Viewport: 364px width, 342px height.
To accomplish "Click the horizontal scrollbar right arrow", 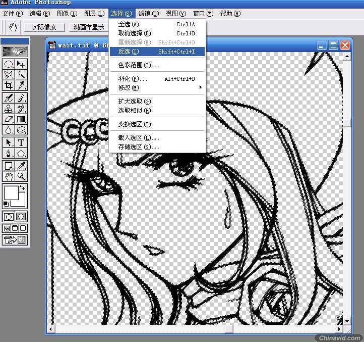I will click(x=339, y=329).
